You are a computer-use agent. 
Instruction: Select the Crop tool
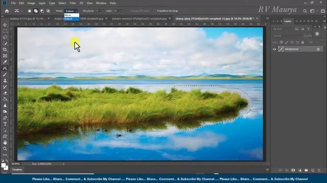pyautogui.click(x=5, y=50)
